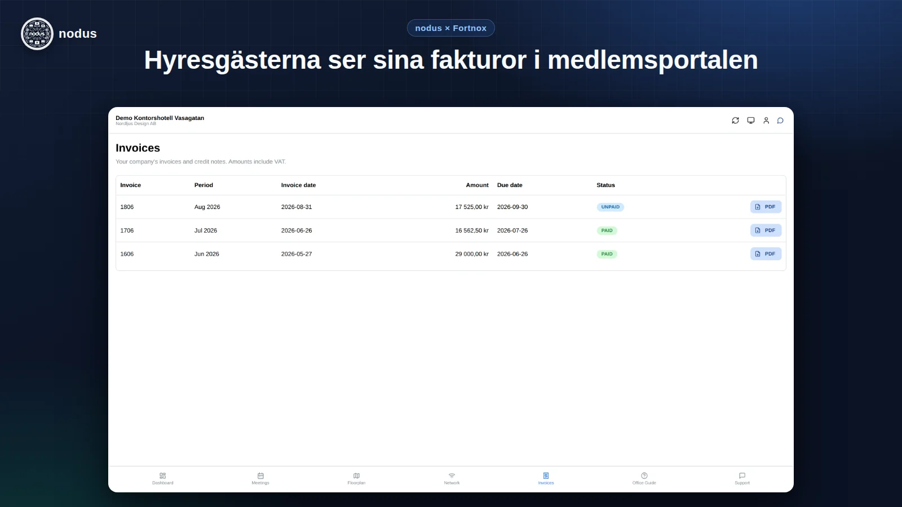Click due date 2026-06-26 for invoice 1606
This screenshot has width=902, height=507.
click(x=512, y=254)
